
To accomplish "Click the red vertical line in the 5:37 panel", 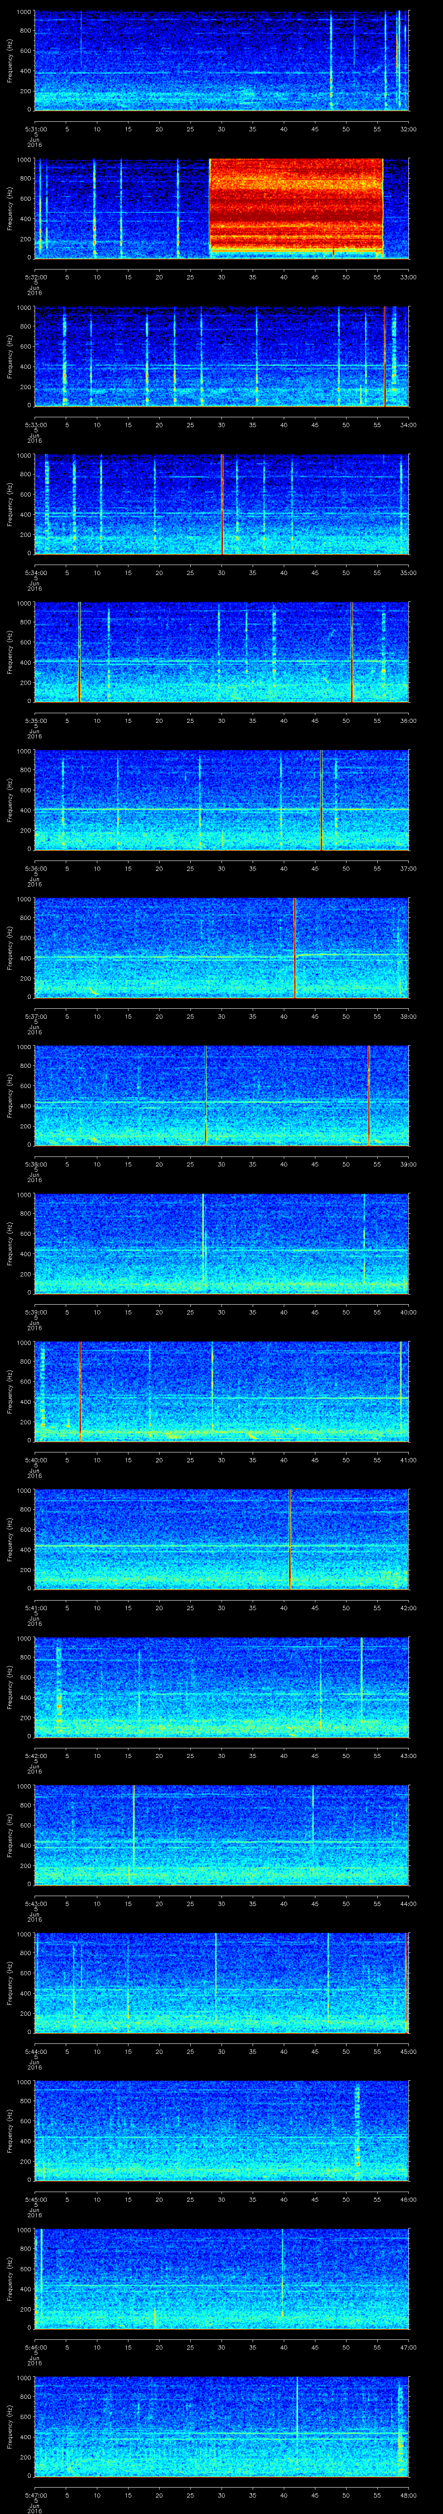I will click(x=294, y=948).
